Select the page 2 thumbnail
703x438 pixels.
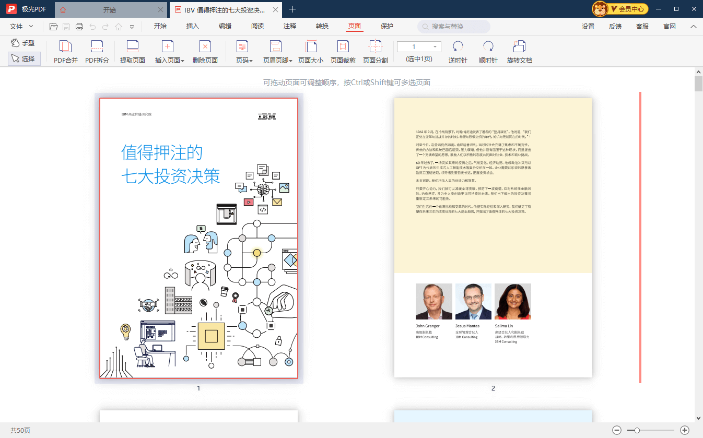point(493,238)
